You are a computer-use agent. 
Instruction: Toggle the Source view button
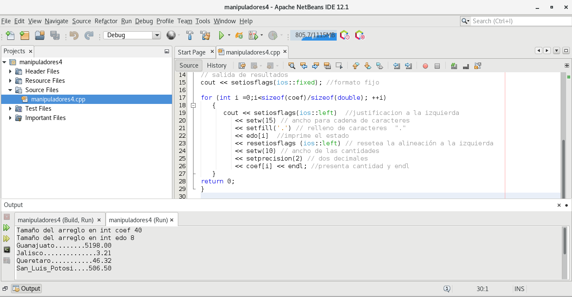coord(188,65)
